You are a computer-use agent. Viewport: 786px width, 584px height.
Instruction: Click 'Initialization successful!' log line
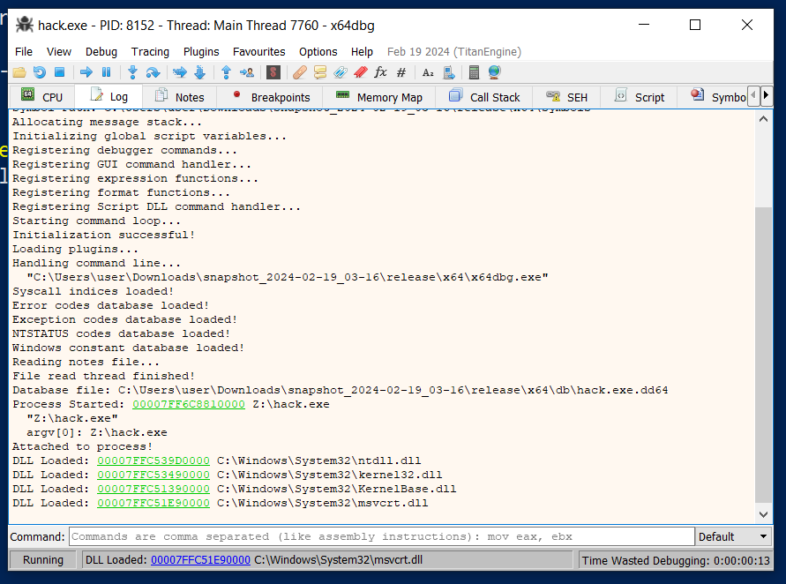coord(104,236)
